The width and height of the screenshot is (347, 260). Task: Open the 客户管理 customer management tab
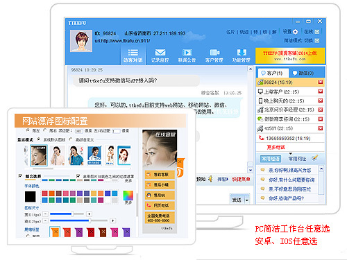[214, 55]
